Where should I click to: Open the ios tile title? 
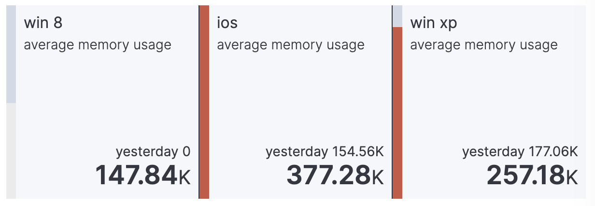[227, 23]
